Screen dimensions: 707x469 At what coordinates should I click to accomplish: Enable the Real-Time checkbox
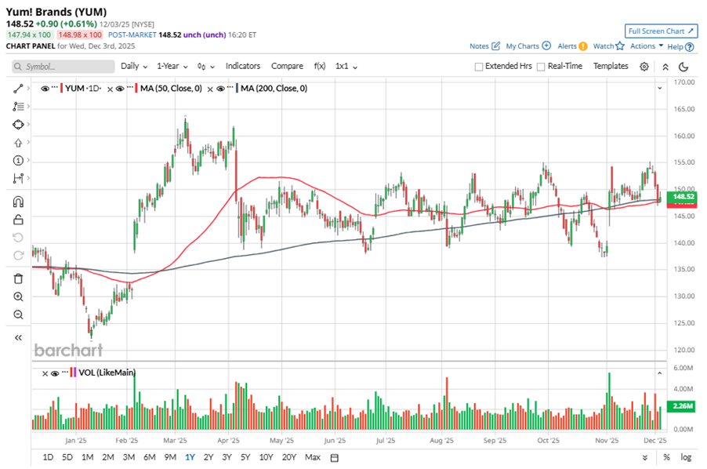point(541,67)
